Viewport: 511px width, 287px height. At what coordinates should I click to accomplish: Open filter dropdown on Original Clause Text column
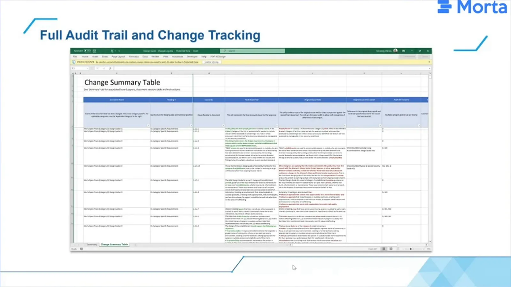[x=344, y=126]
